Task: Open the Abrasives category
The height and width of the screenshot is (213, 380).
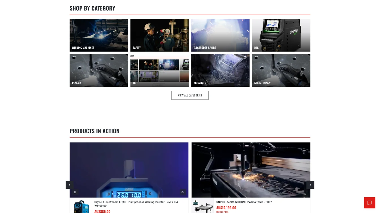Action: [x=220, y=70]
